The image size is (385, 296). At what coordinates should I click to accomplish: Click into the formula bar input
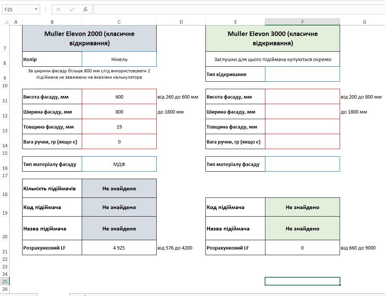pos(239,10)
